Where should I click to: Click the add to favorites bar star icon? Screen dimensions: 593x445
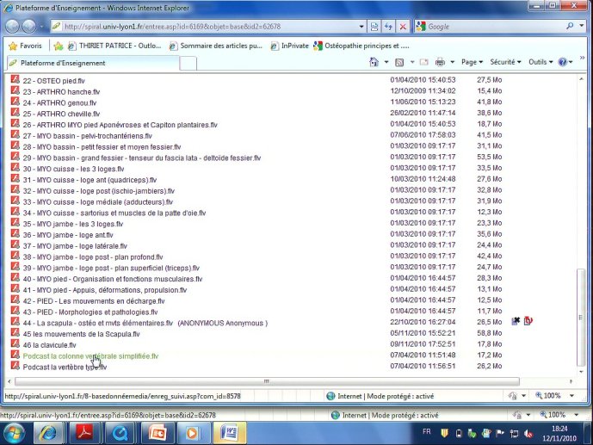pyautogui.click(x=59, y=46)
